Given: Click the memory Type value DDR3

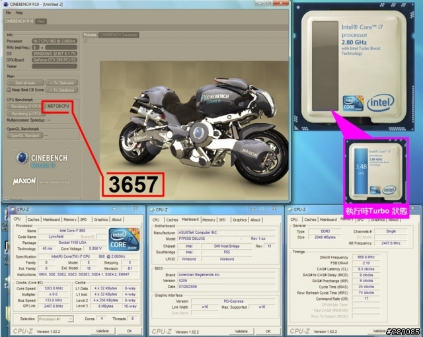Looking at the screenshot, I should point(325,231).
